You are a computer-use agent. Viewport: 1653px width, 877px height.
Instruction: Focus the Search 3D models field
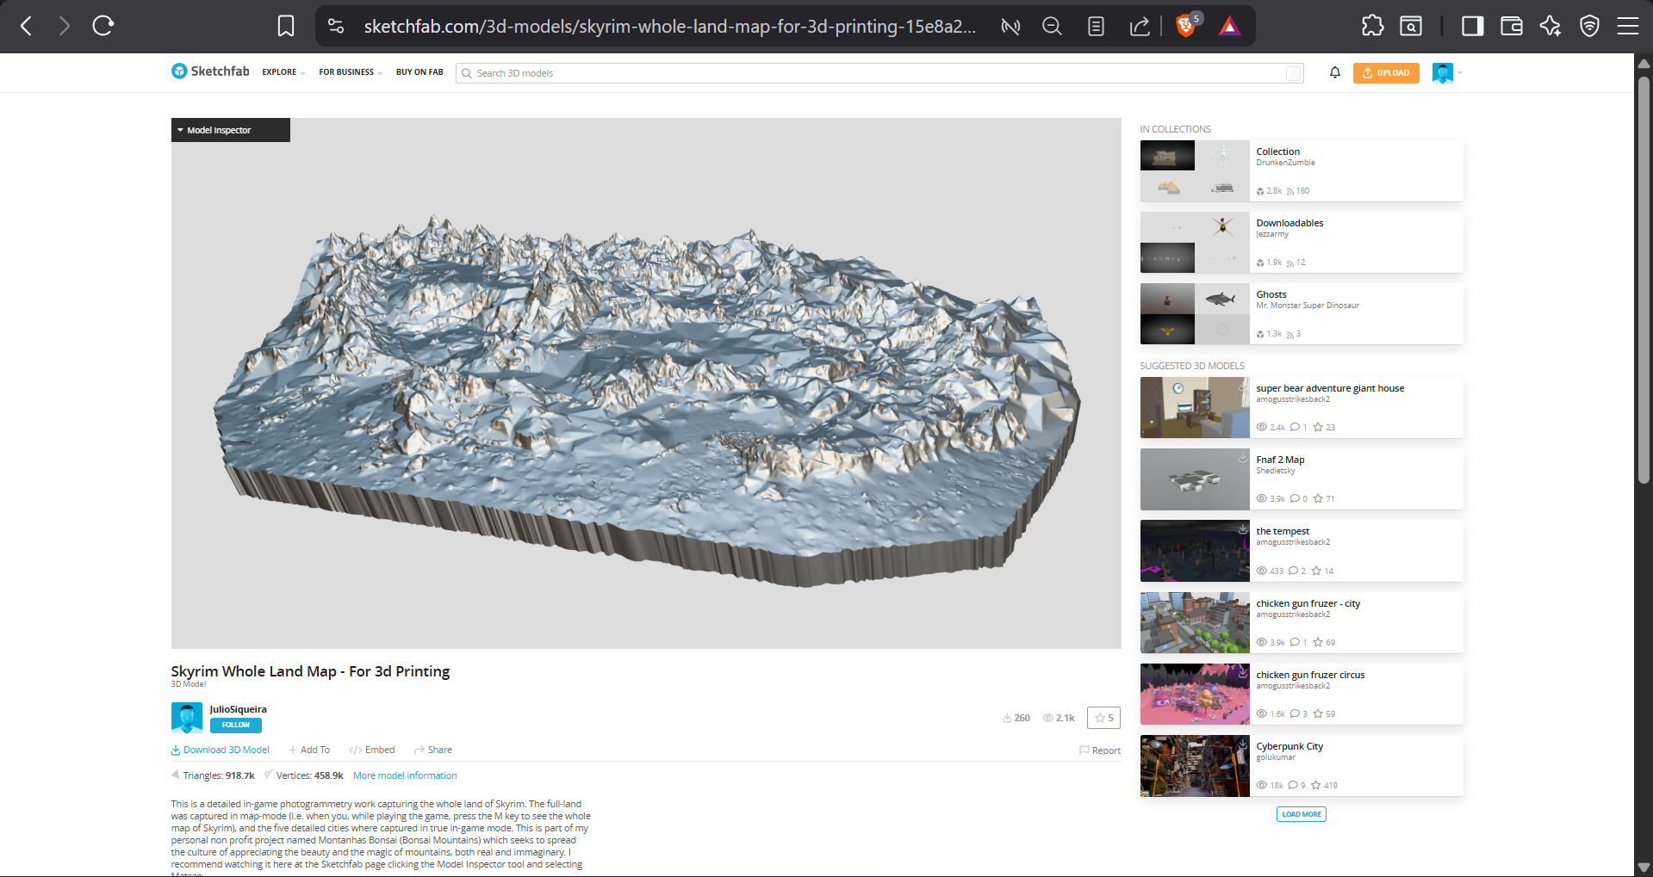(x=879, y=73)
